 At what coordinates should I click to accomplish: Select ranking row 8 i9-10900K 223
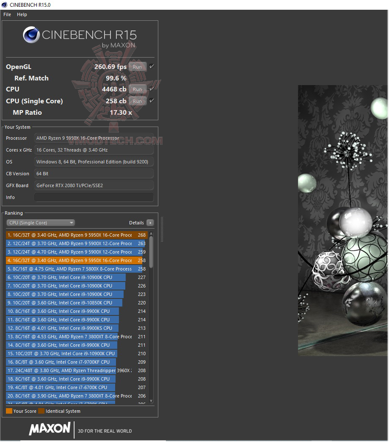77,294
